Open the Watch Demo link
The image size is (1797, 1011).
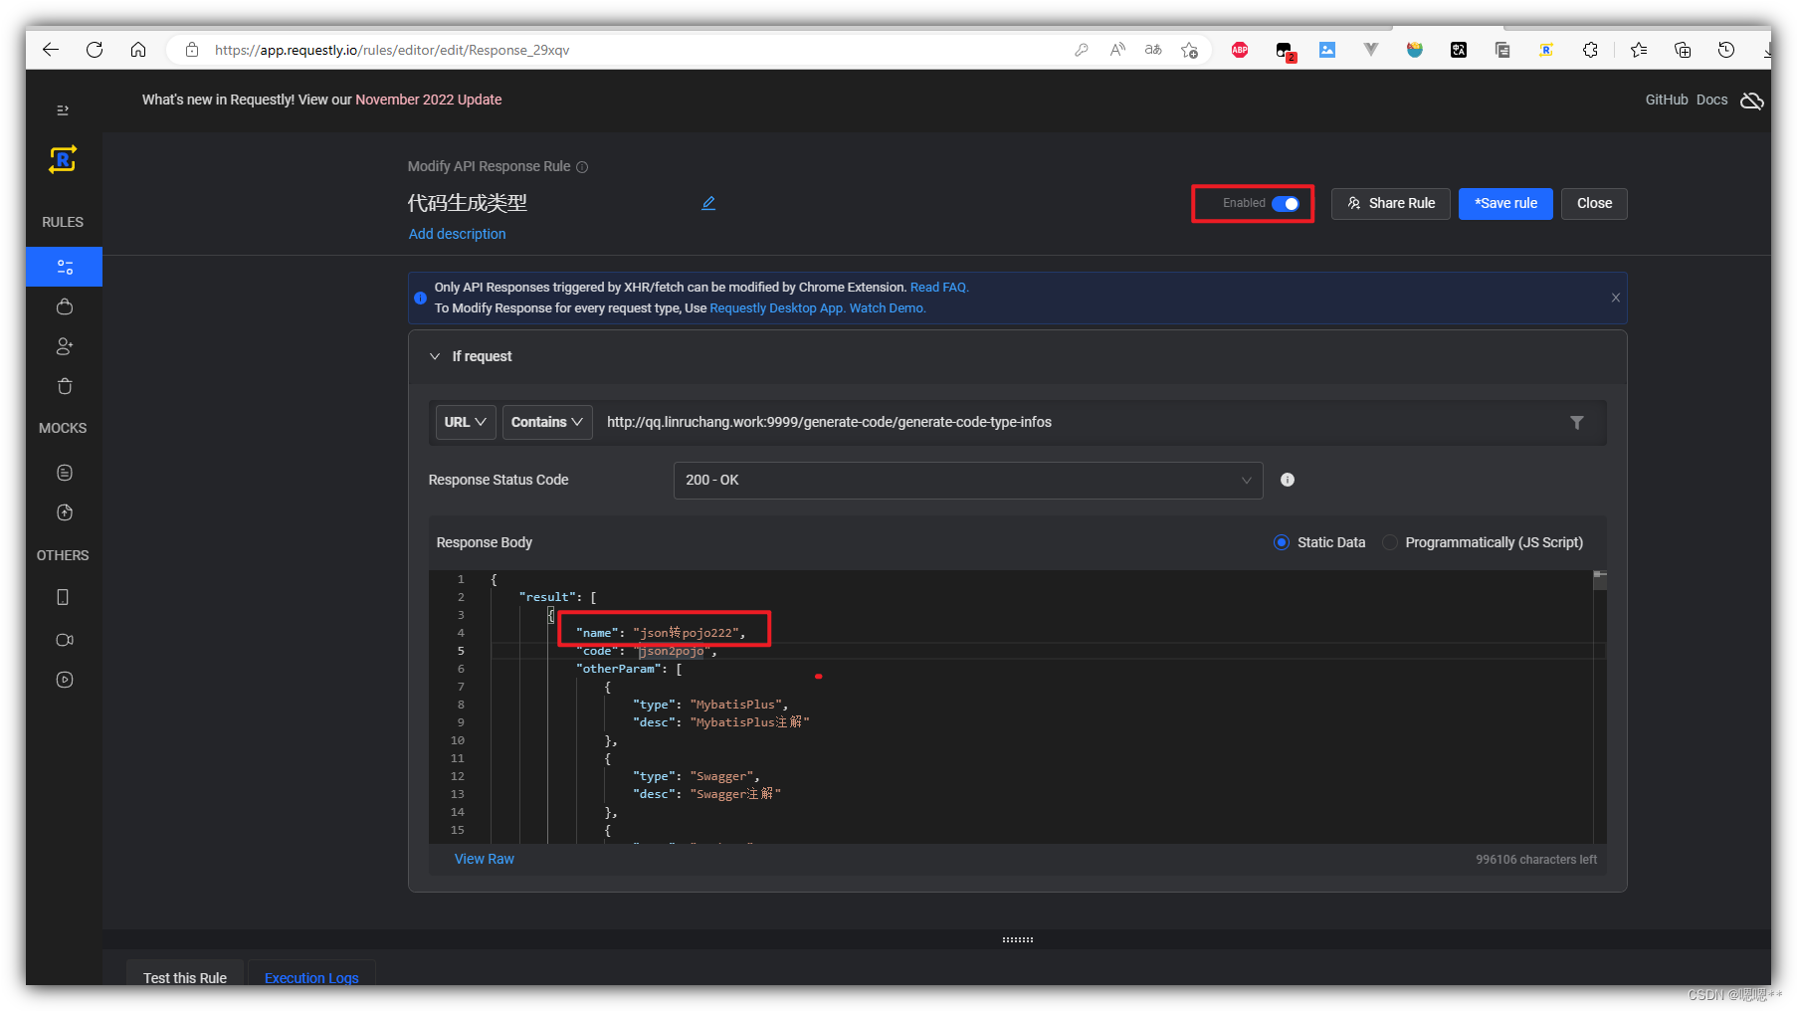pos(888,308)
